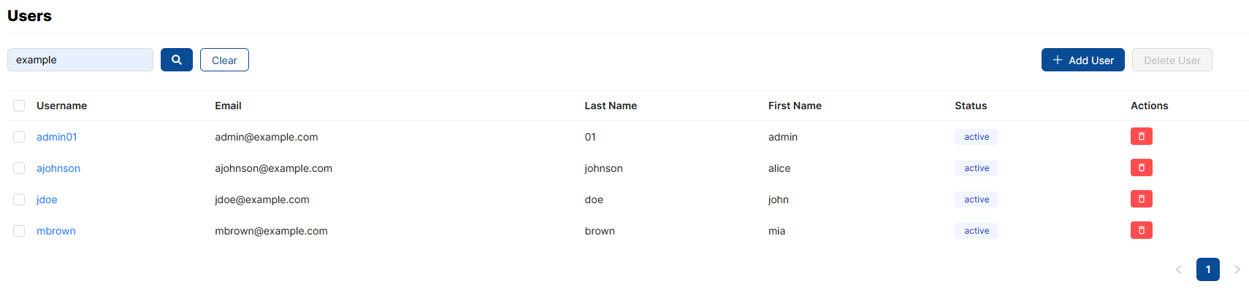This screenshot has height=292, width=1249.
Task: Click the magnifier search button
Action: point(177,60)
